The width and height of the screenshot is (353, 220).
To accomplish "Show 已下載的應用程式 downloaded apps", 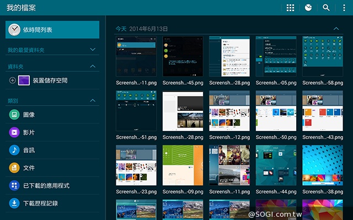I will pos(45,185).
